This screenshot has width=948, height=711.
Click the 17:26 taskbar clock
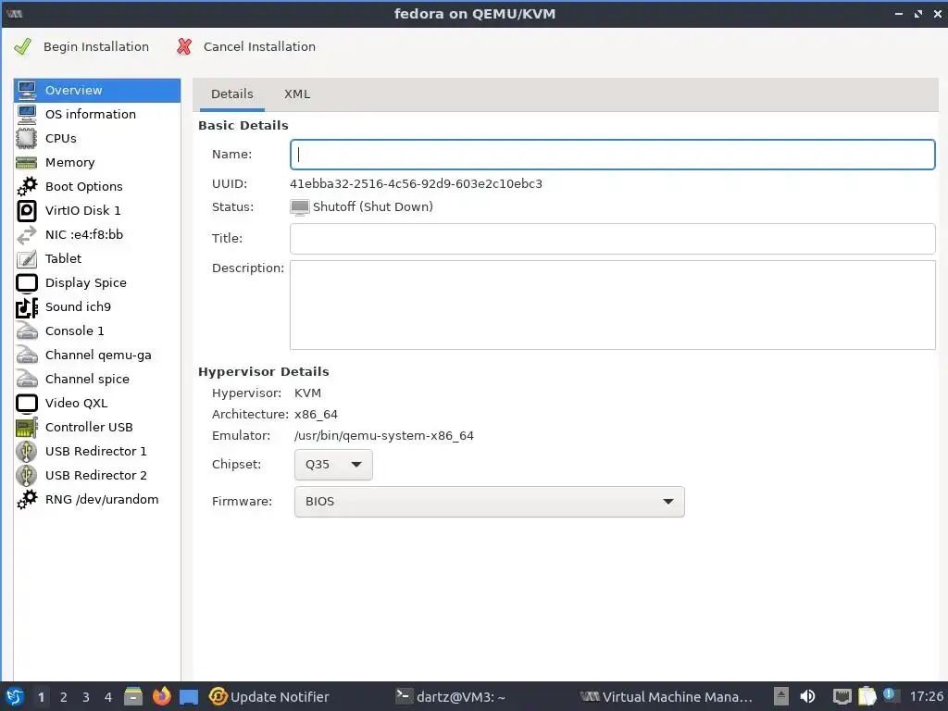coord(926,696)
